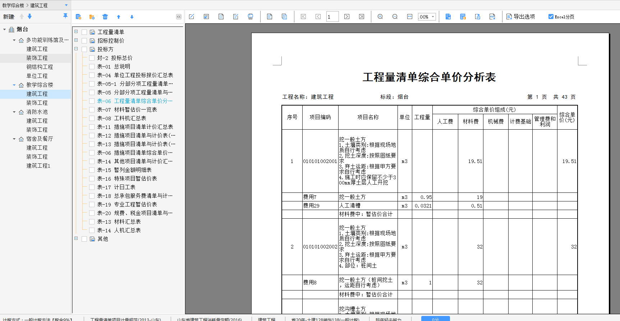
Task: Go to the first page
Action: coord(303,17)
